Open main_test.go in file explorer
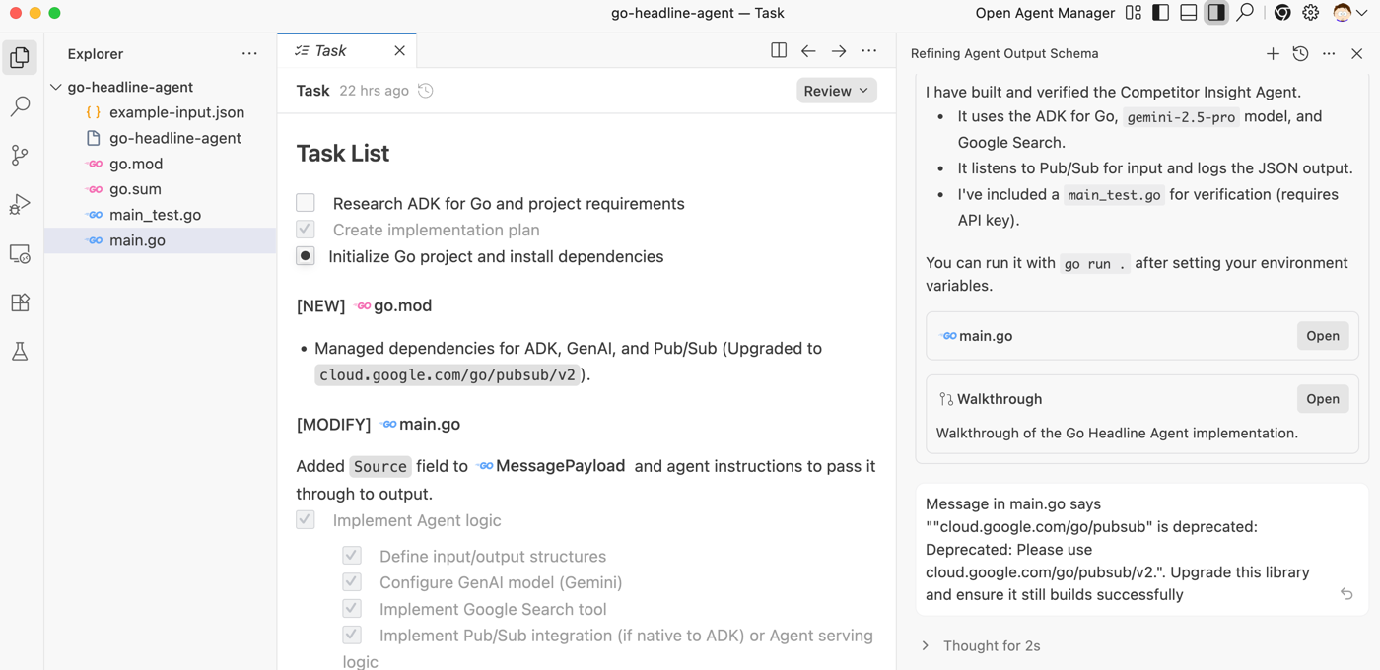This screenshot has width=1380, height=670. (x=155, y=215)
